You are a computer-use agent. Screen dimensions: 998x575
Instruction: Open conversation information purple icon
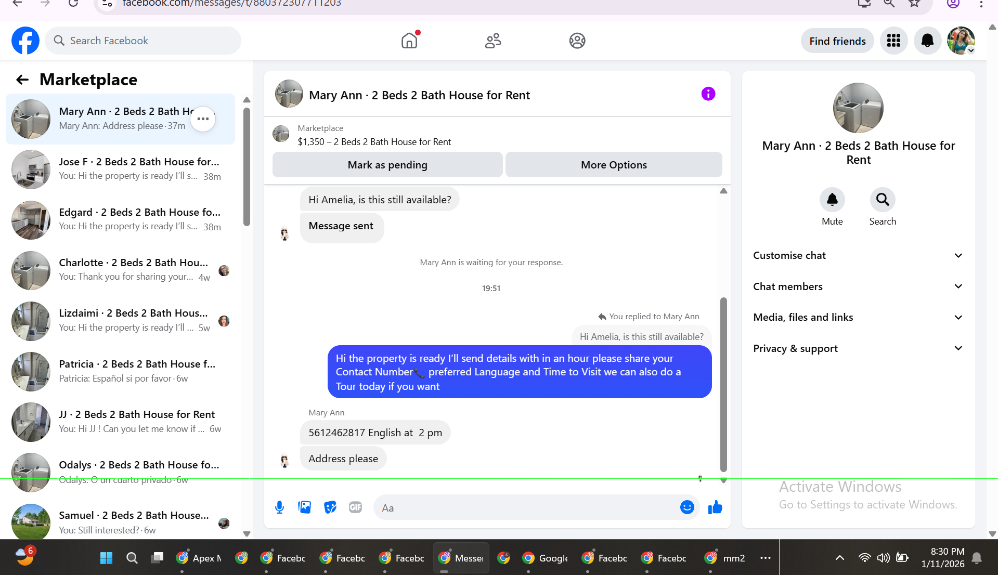[x=708, y=94]
